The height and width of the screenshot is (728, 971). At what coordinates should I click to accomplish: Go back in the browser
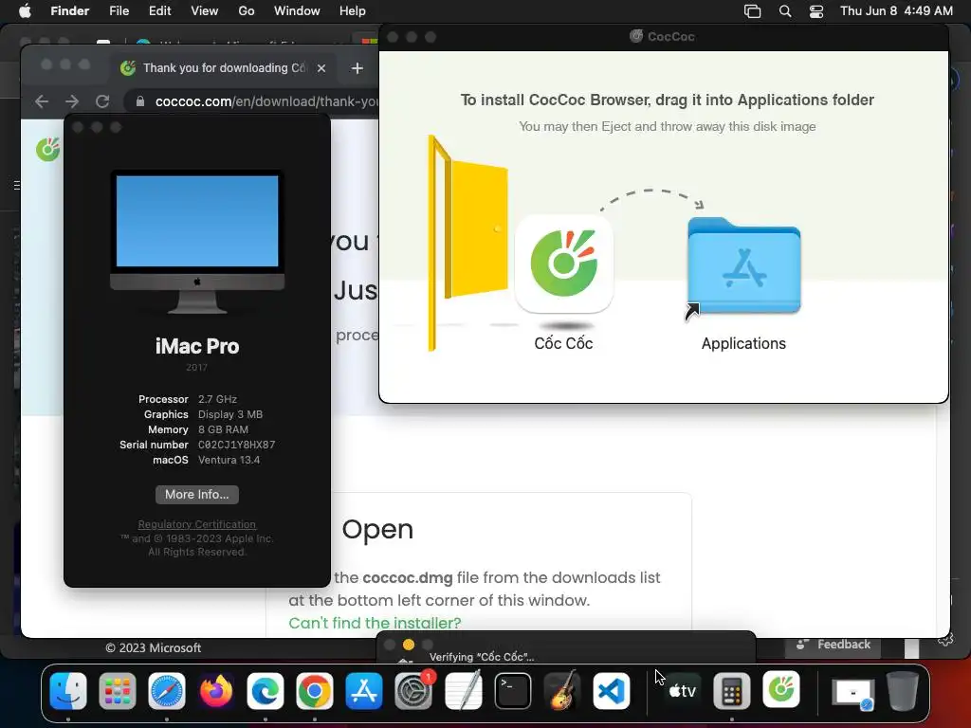coord(42,101)
